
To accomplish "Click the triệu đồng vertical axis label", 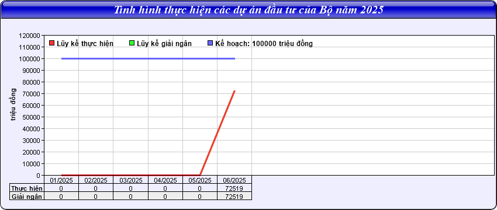I will [x=13, y=105].
